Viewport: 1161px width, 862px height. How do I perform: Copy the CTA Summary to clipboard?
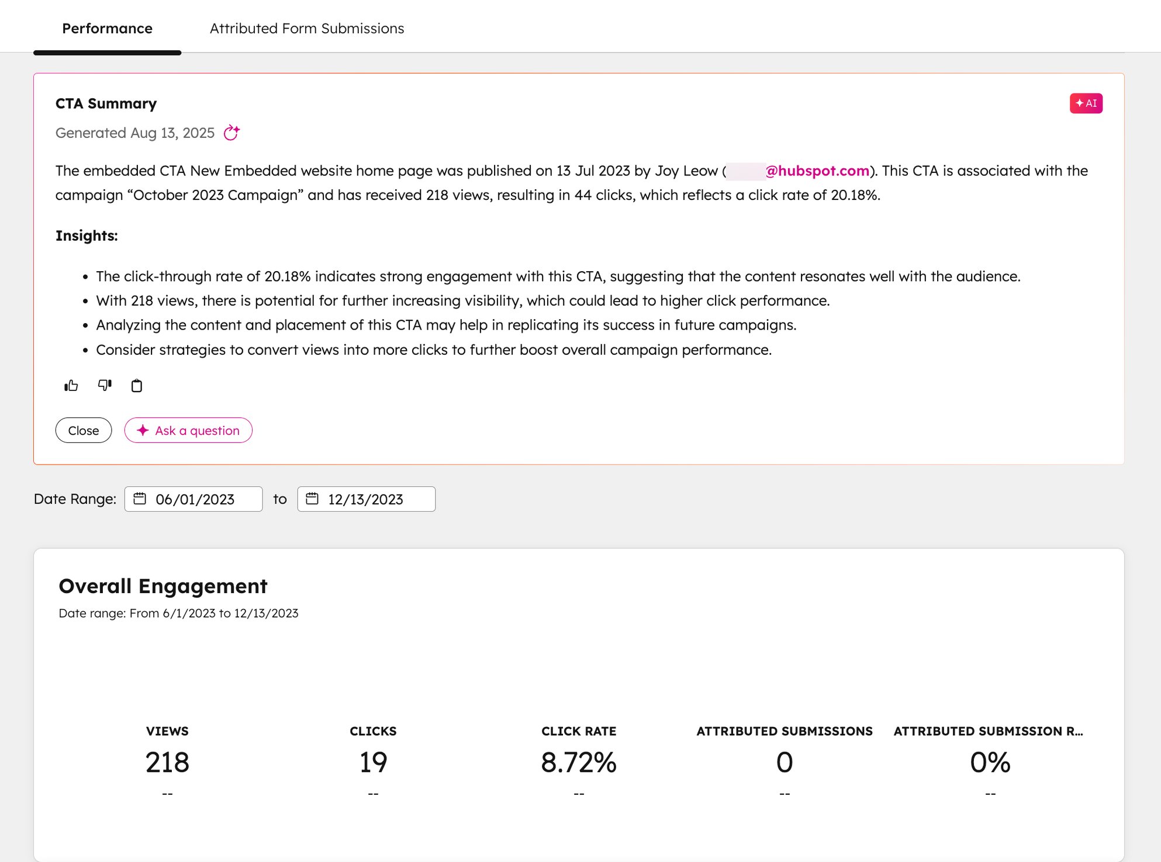point(137,385)
